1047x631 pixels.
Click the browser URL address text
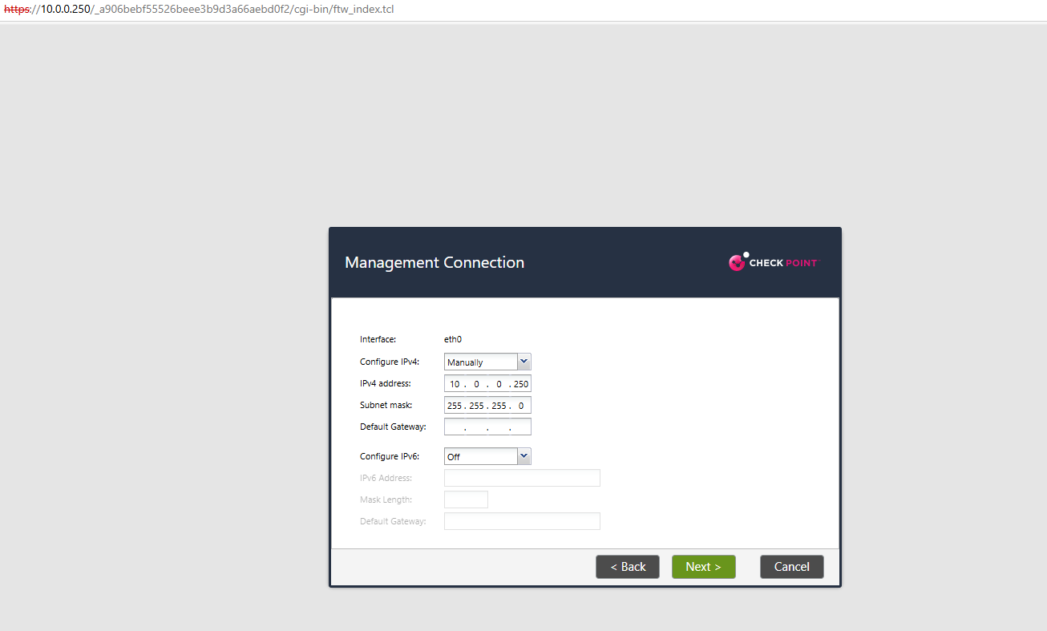[x=199, y=10]
